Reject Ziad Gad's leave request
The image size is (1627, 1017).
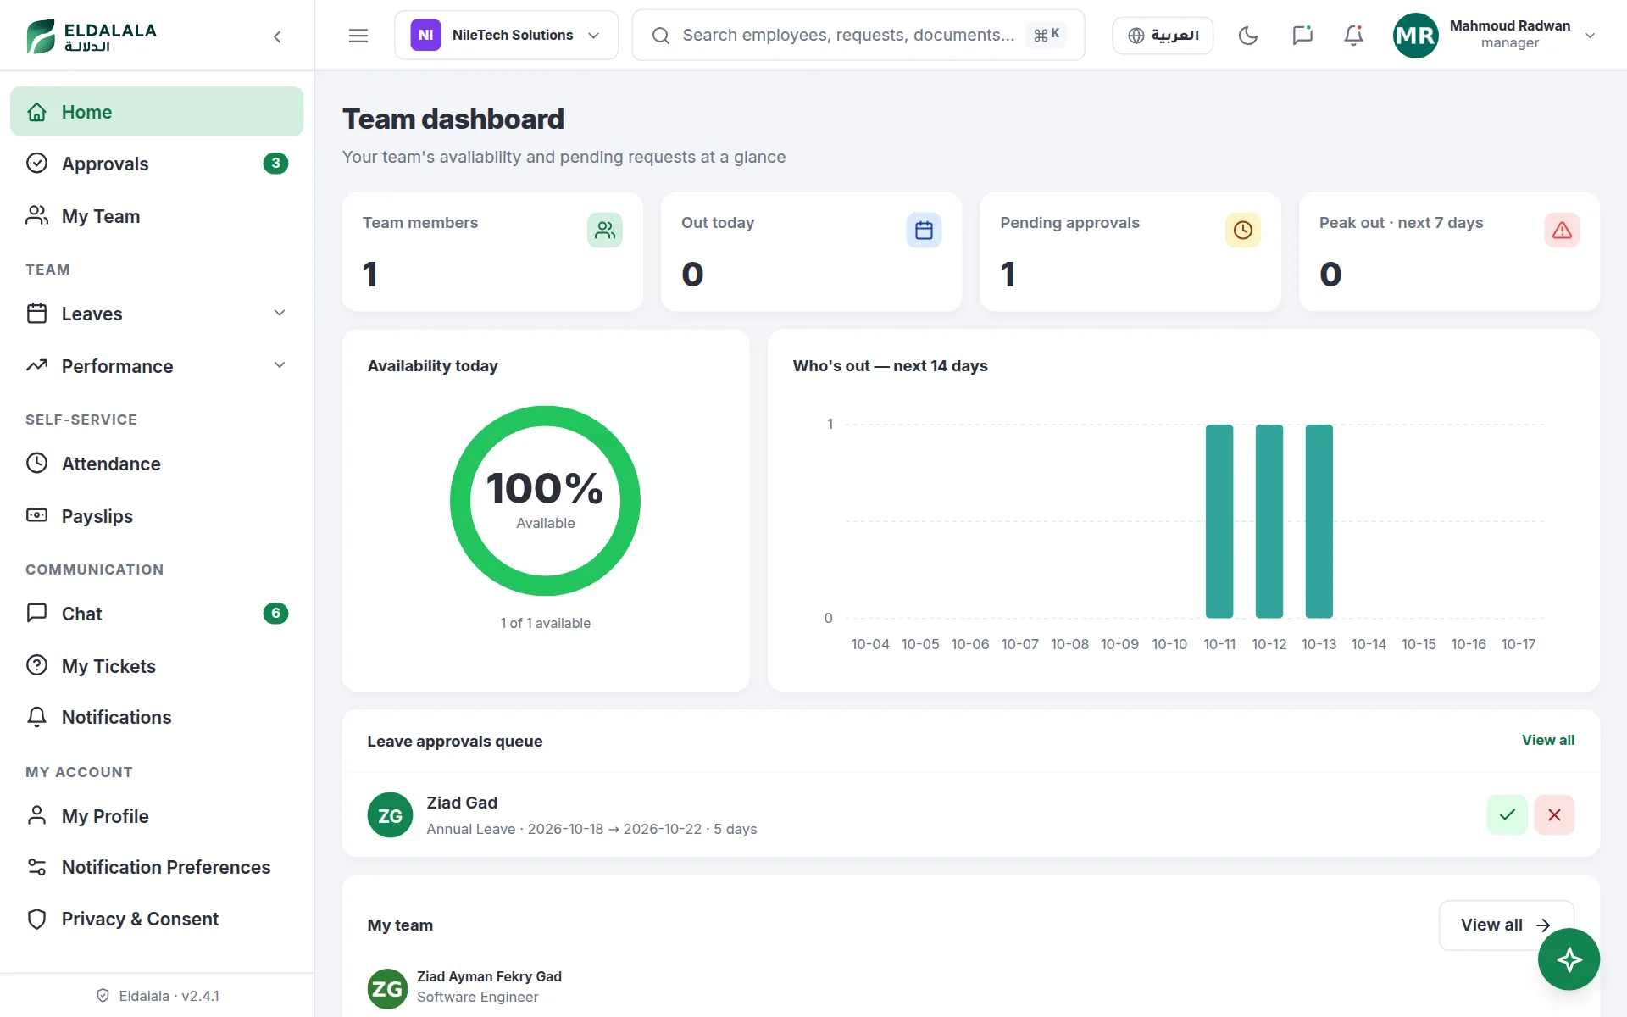pyautogui.click(x=1554, y=814)
